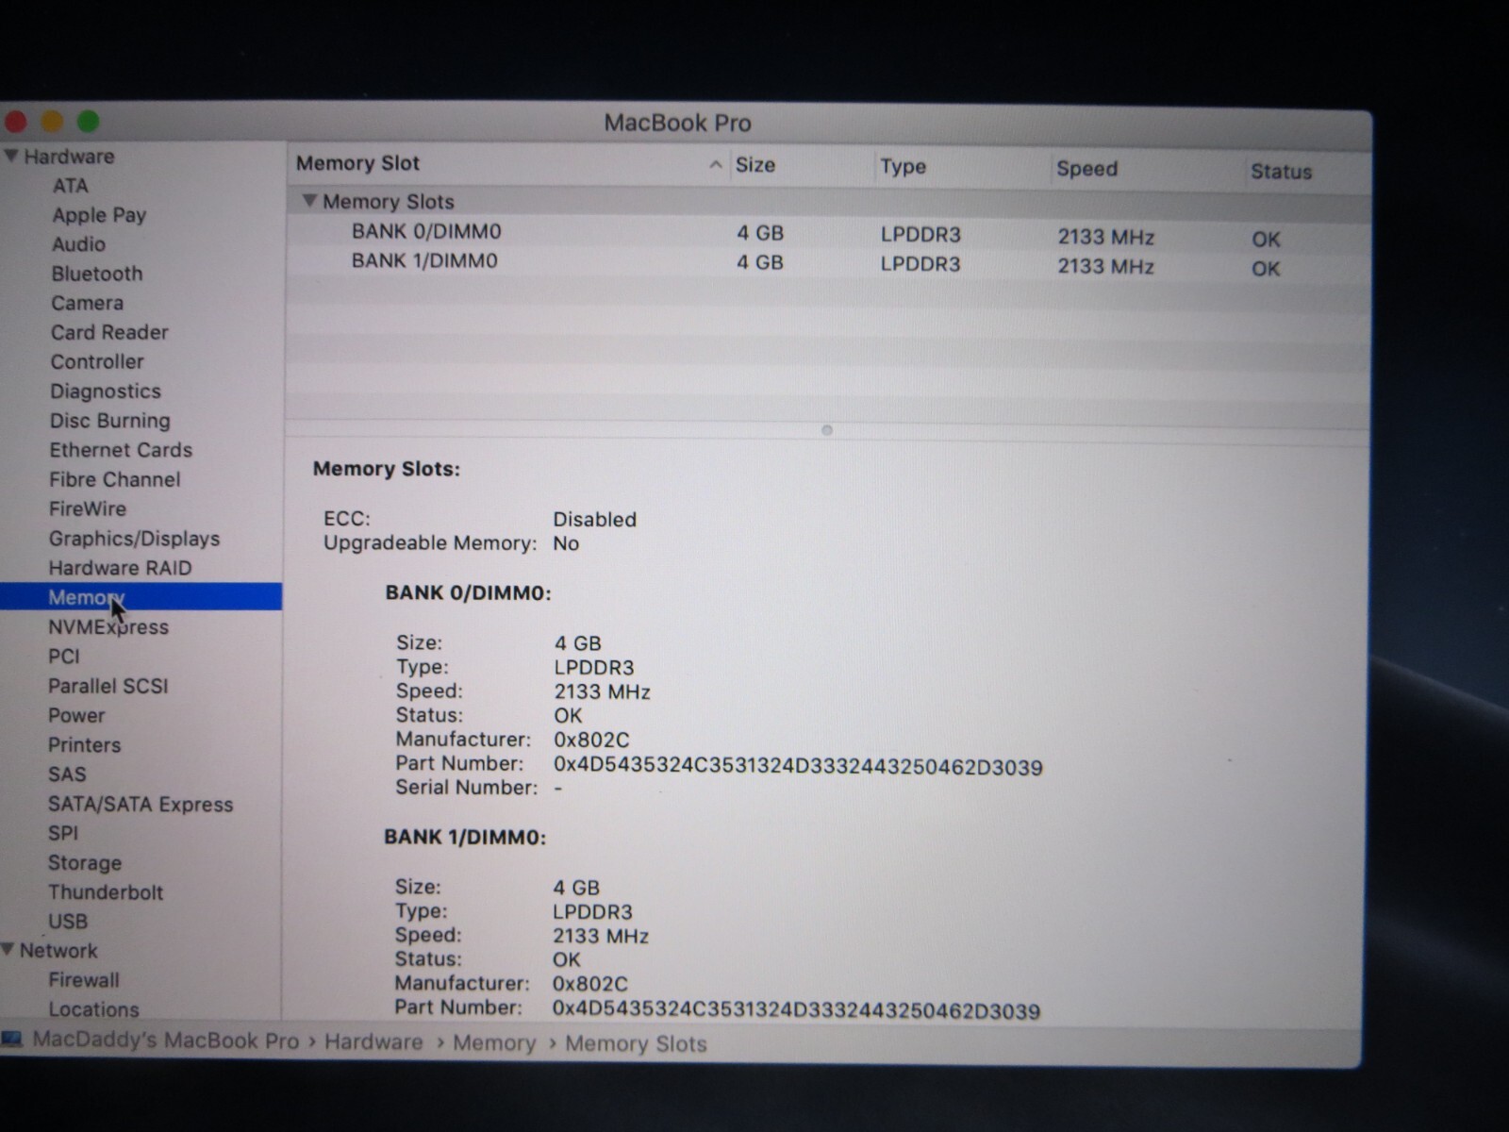Screen dimensions: 1509x1132
Task: Click the BANK 1/DIMM0 detail heading
Action: tap(465, 838)
